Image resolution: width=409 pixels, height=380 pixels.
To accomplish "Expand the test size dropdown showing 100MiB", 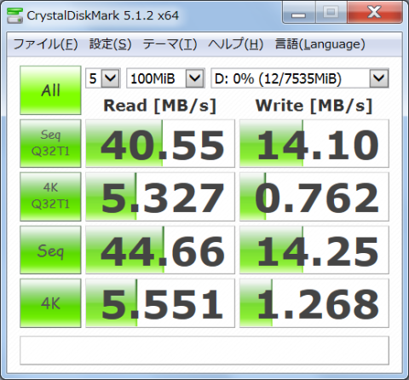I will point(195,78).
